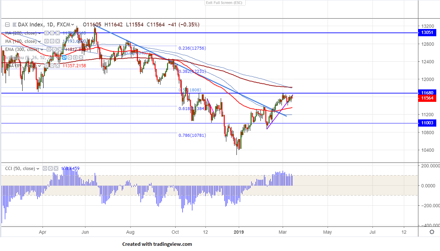Hide the EMA (300, close) line
This screenshot has width=440, height=251.
tap(49, 49)
